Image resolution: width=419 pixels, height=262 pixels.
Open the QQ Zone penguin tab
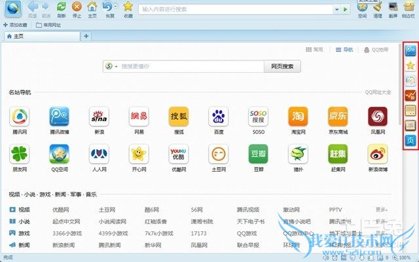coord(376,50)
